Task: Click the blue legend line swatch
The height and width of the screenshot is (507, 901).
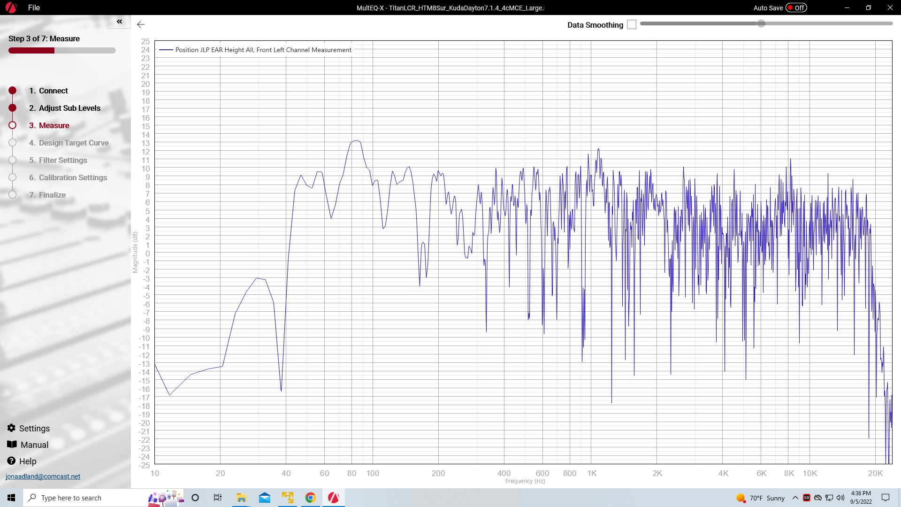Action: pos(166,50)
